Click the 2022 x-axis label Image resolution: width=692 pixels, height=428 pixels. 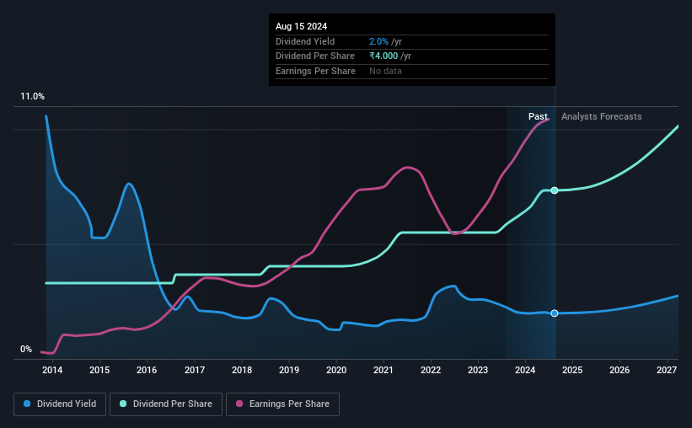click(431, 370)
